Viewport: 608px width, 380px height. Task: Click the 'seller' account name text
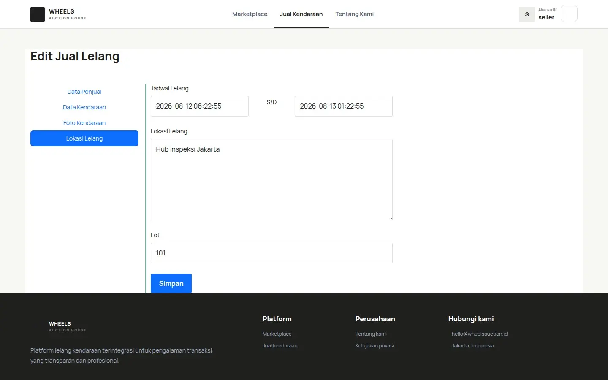(x=546, y=17)
